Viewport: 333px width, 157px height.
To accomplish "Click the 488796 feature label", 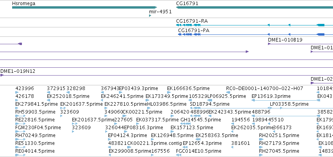I will [261, 112].
